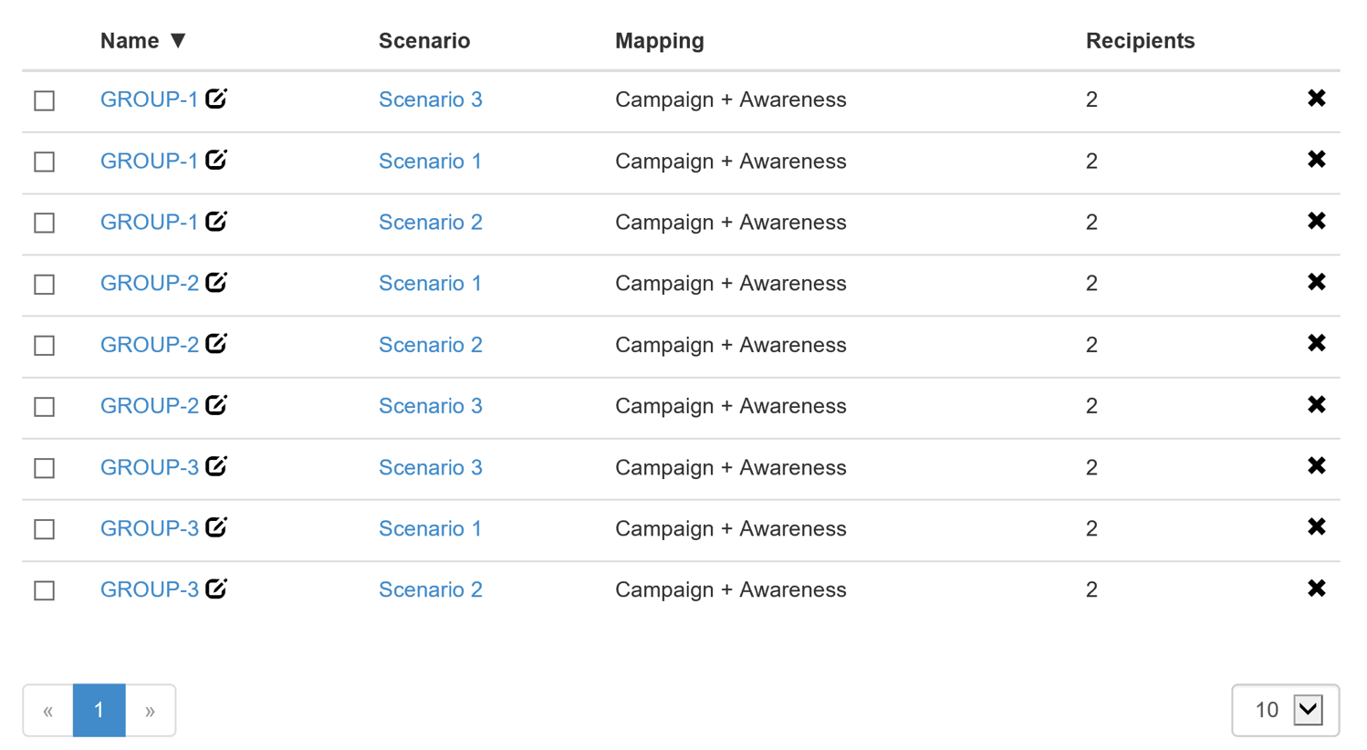
Task: Remove the GROUP-2 Scenario 2 row
Action: coord(1316,343)
